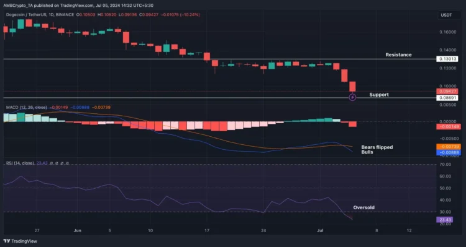The width and height of the screenshot is (466, 247).
Task: Click the TradingView logo at bottom left
Action: point(21,241)
